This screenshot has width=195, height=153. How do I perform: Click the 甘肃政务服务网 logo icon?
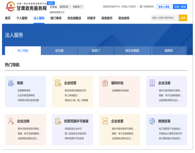pyautogui.click(x=10, y=6)
